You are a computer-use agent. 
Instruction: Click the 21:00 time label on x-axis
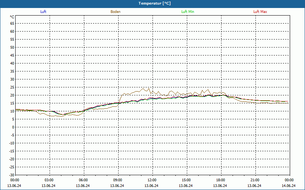click(x=255, y=180)
